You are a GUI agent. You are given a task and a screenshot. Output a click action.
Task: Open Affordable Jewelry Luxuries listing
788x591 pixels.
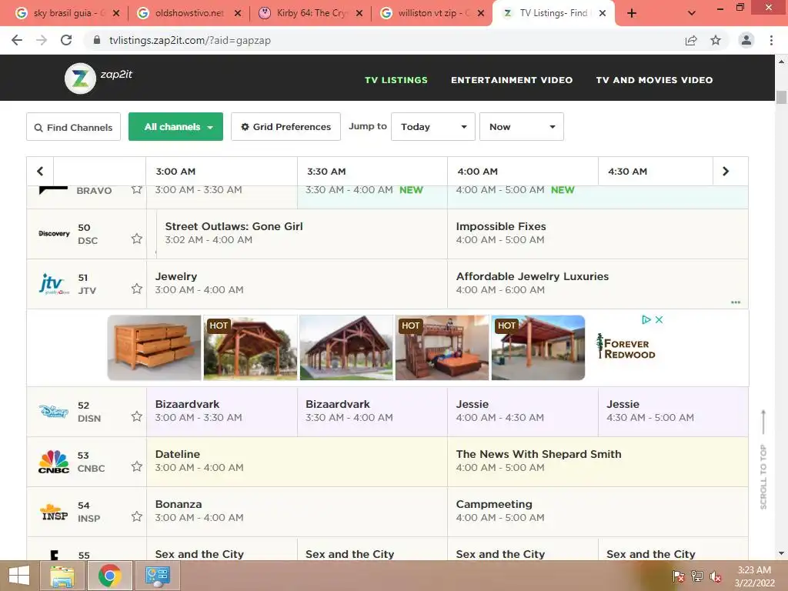tap(597, 283)
